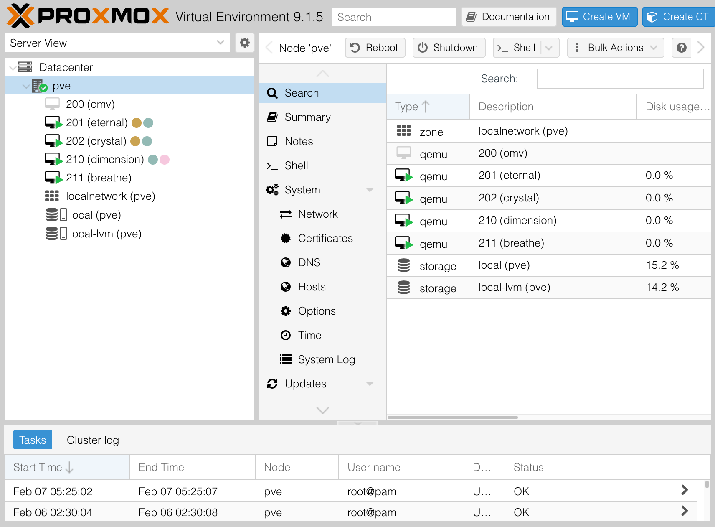The width and height of the screenshot is (715, 527).
Task: Click the teal tag dot on 202 (crystal)
Action: (147, 141)
